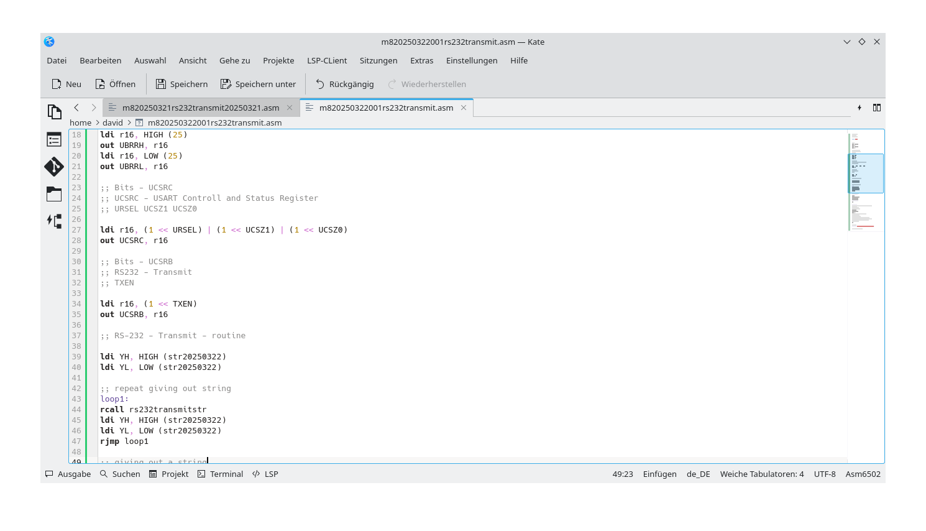Open the Asm6502 syntax mode selector
Screen dimensions: 926x531
pyautogui.click(x=863, y=474)
